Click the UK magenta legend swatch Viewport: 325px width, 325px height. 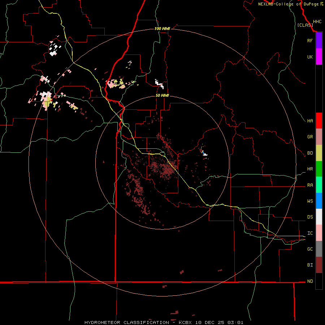click(x=319, y=57)
